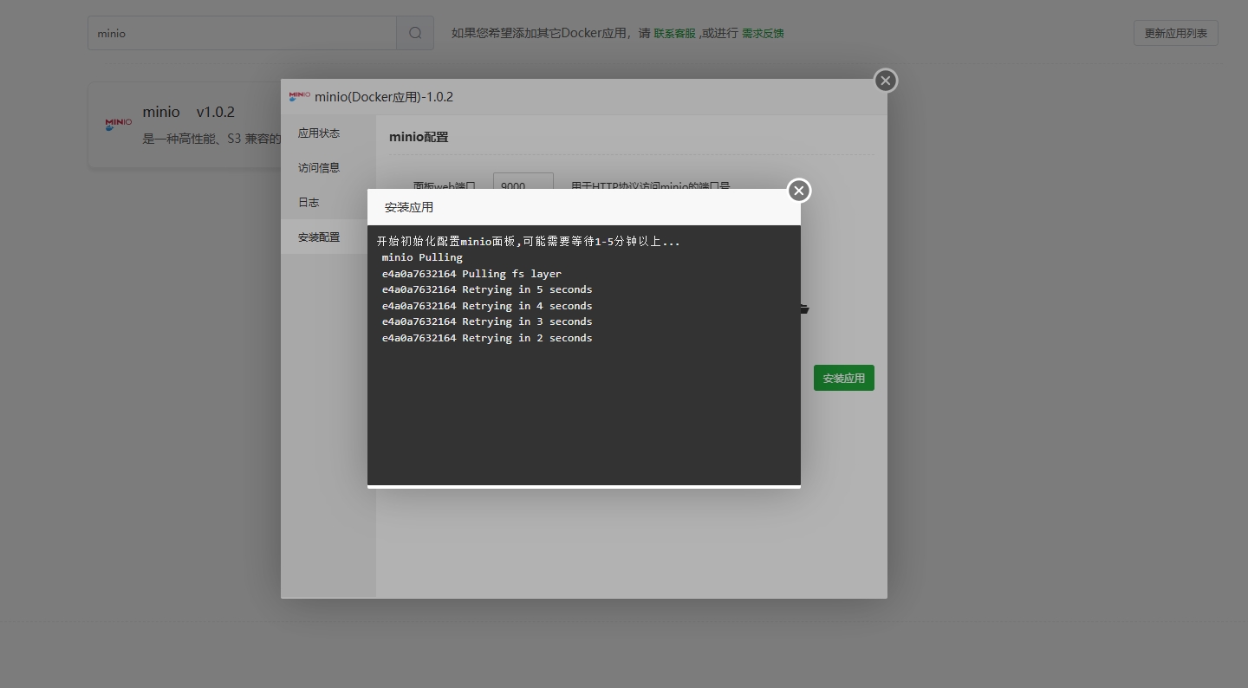Click the minio v1.0.2 card title
Viewport: 1248px width, 688px height.
coord(188,112)
